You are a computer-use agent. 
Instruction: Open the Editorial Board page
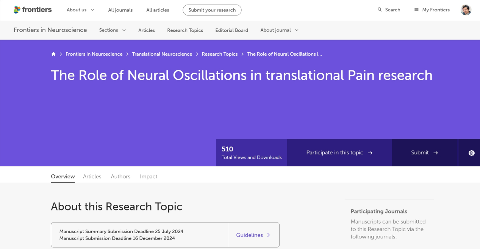point(231,30)
